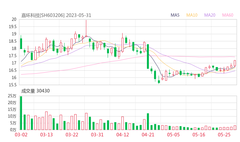Click the 17.5 price axis label

(13, 56)
